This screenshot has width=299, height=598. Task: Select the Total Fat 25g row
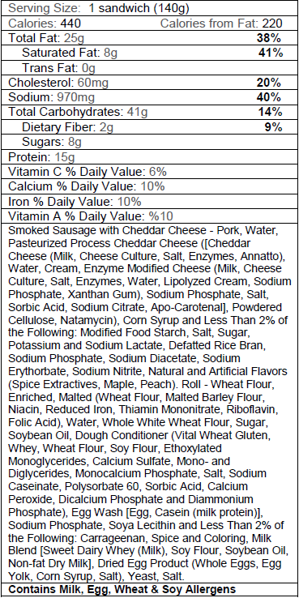149,38
